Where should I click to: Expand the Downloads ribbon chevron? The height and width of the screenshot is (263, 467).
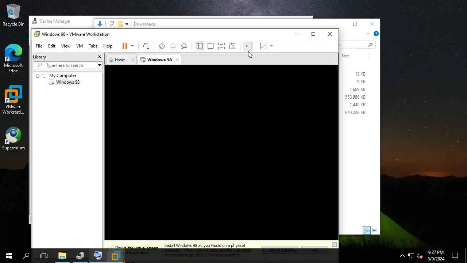click(x=368, y=34)
